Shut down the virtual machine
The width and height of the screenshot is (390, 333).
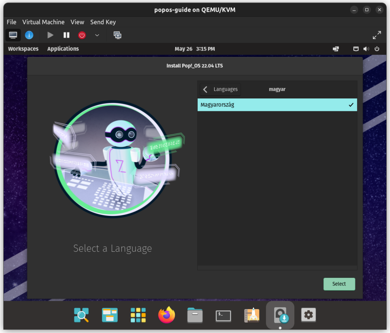[x=82, y=35]
